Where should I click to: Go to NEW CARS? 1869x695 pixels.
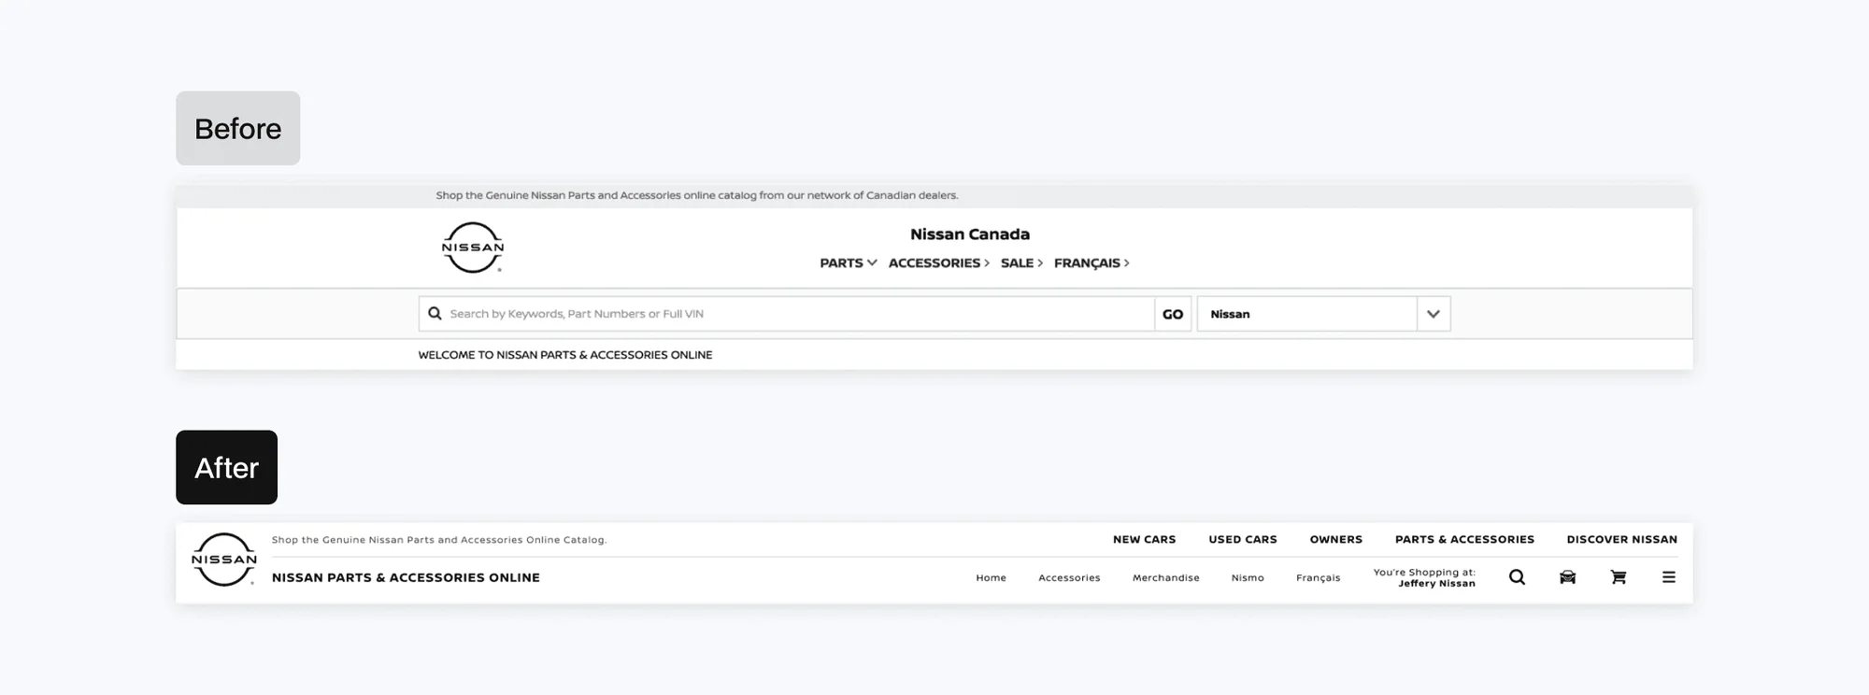click(1144, 540)
